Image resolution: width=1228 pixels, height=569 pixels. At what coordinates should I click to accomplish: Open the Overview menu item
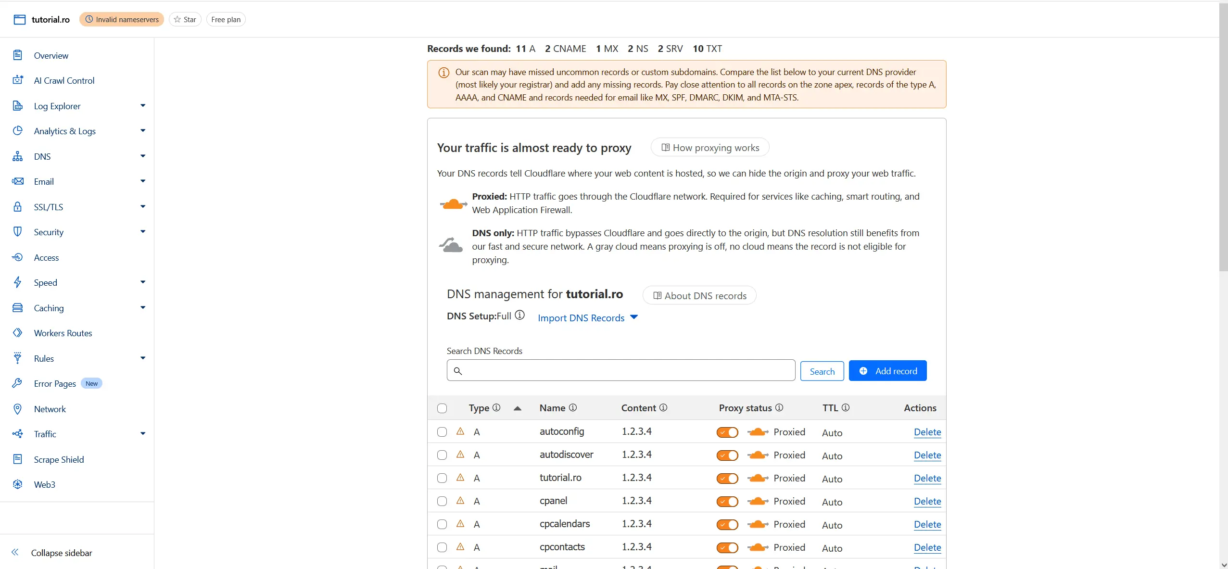point(51,55)
